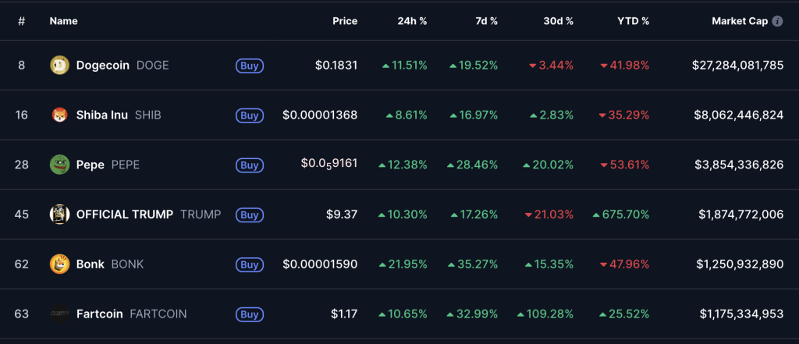Sort by YTD % column header
The width and height of the screenshot is (799, 344).
click(x=633, y=21)
